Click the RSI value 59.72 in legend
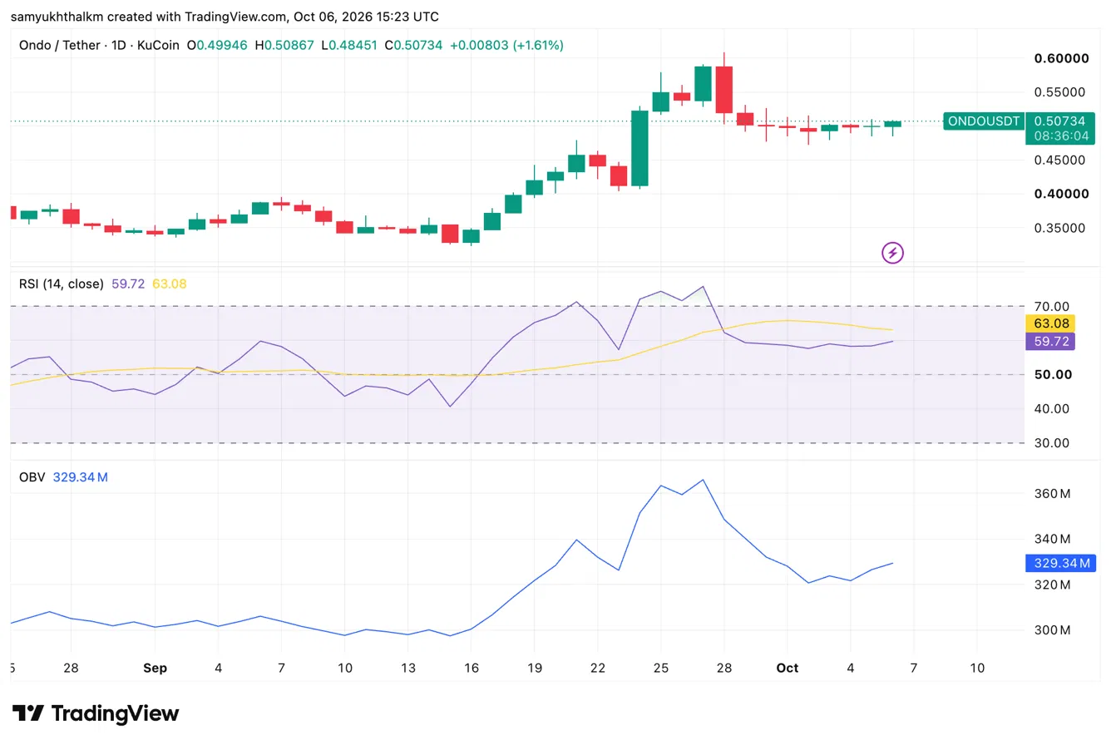The width and height of the screenshot is (1111, 745). point(128,284)
